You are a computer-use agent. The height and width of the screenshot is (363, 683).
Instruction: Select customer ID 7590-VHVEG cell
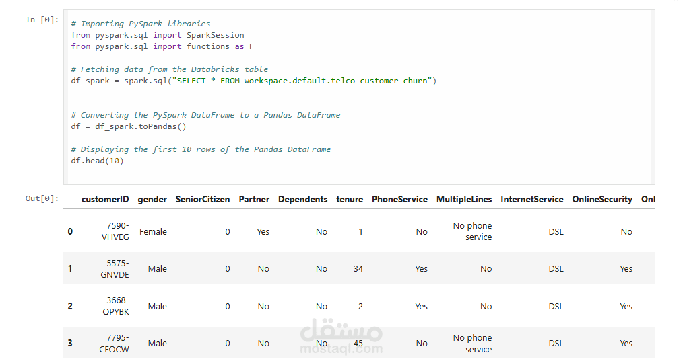115,231
